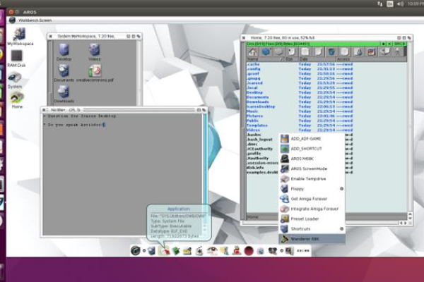The image size is (424, 282).
Task: Select the .profile file row
Action: click(262, 154)
